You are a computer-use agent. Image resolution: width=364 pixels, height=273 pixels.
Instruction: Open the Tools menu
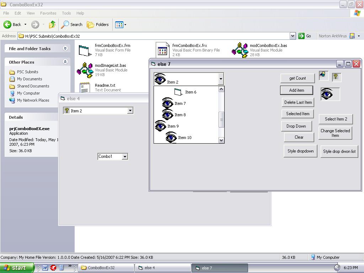point(66,13)
